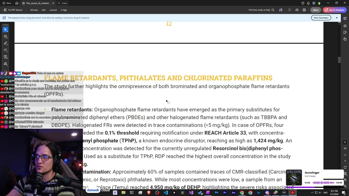The height and width of the screenshot is (196, 349).
Task: Open the account profile avatar
Action: 319,3
